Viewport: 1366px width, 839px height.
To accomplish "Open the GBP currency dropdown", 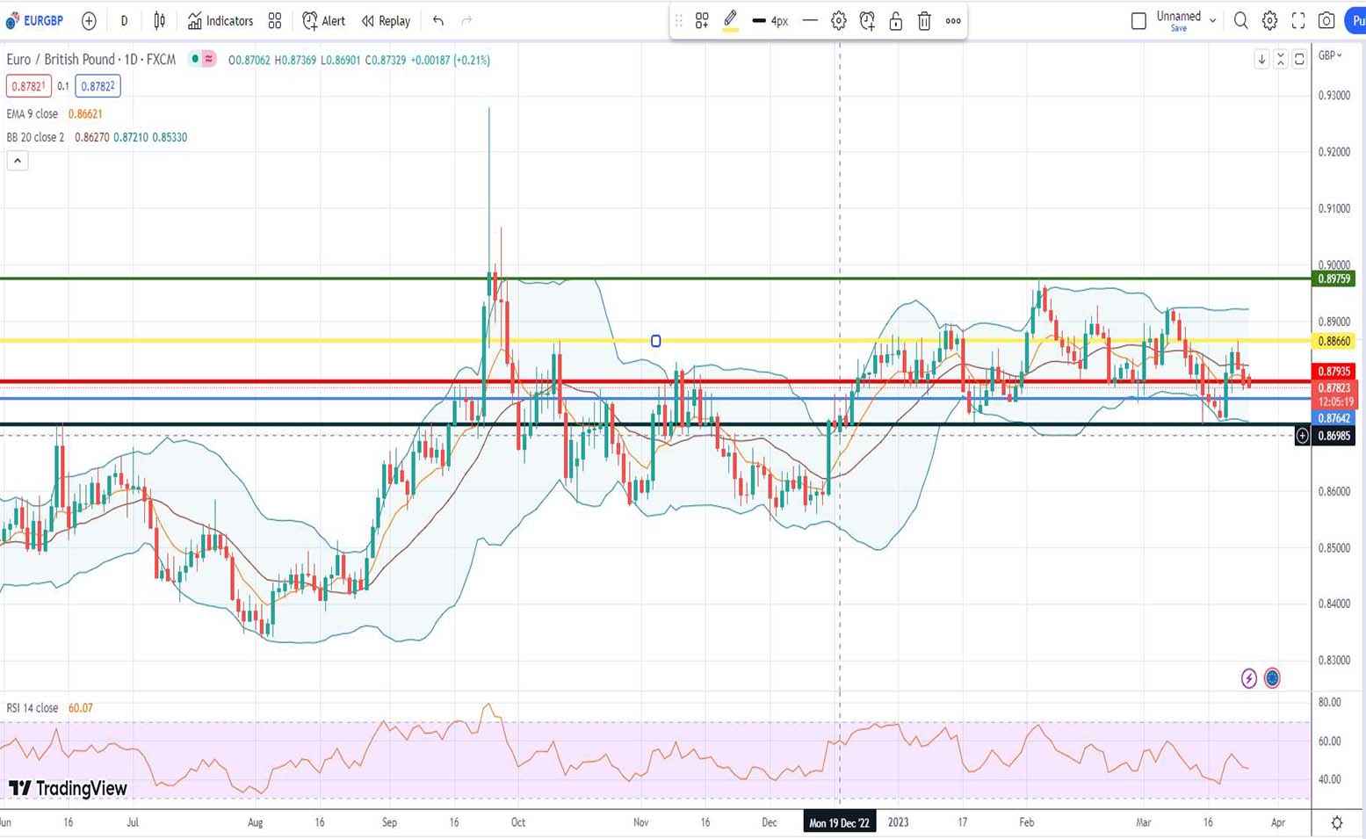I will click(1330, 55).
